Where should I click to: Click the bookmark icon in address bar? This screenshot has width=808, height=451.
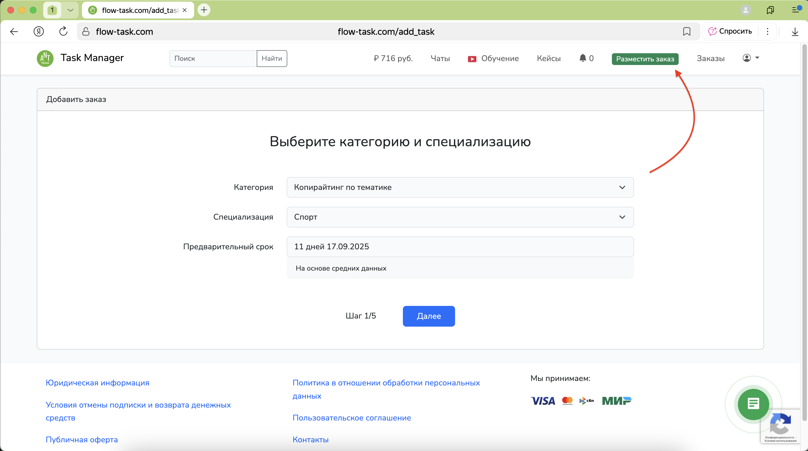pyautogui.click(x=687, y=31)
